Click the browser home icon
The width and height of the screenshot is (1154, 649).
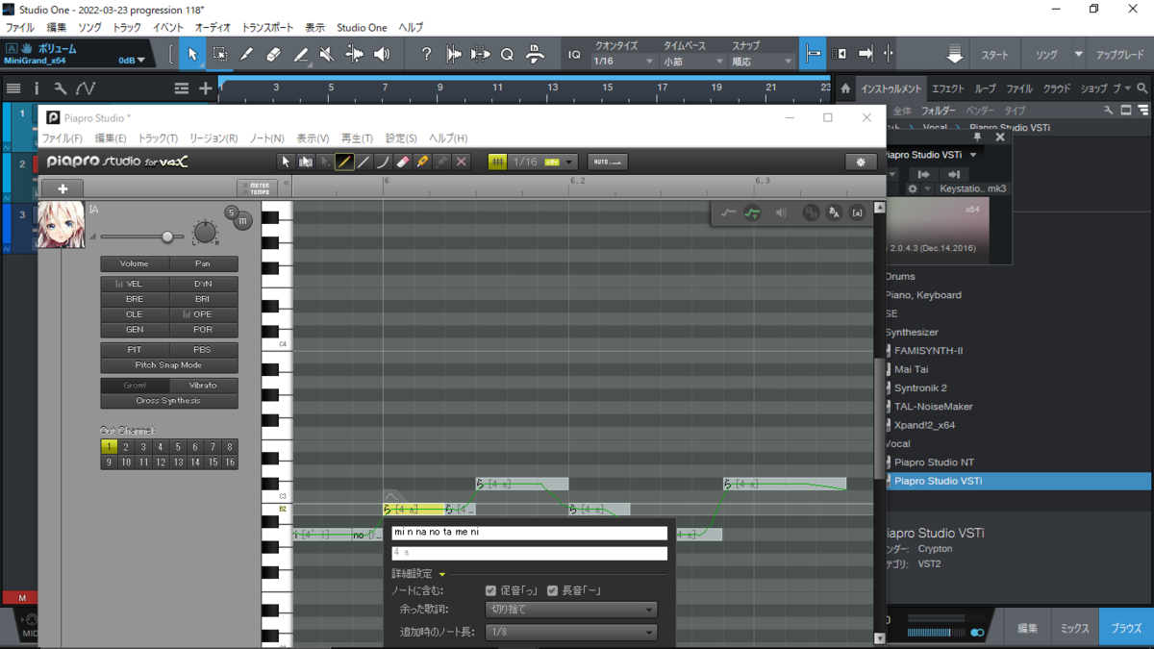845,88
